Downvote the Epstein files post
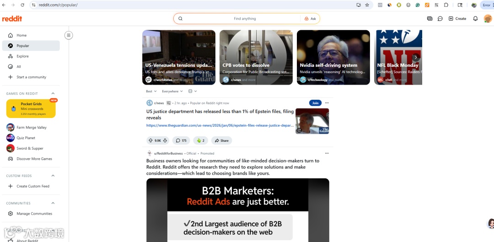The image size is (494, 242). pos(165,140)
